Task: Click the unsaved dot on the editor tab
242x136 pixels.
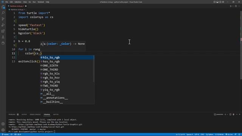Action: [26, 6]
